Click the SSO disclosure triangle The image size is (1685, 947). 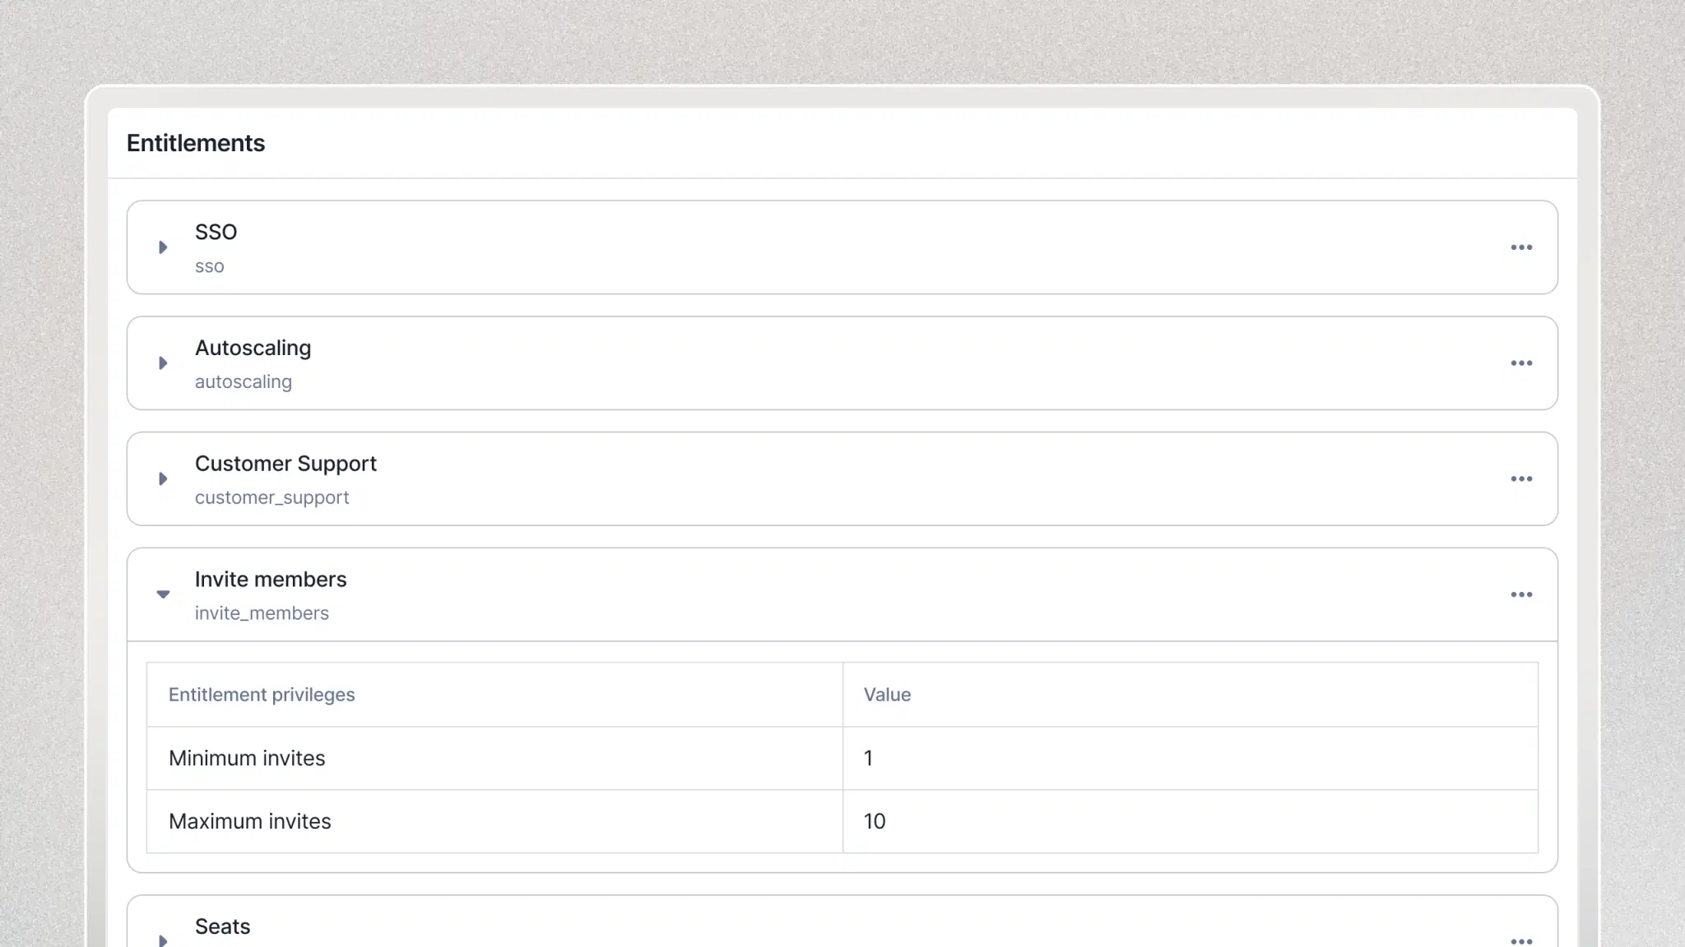click(x=162, y=247)
